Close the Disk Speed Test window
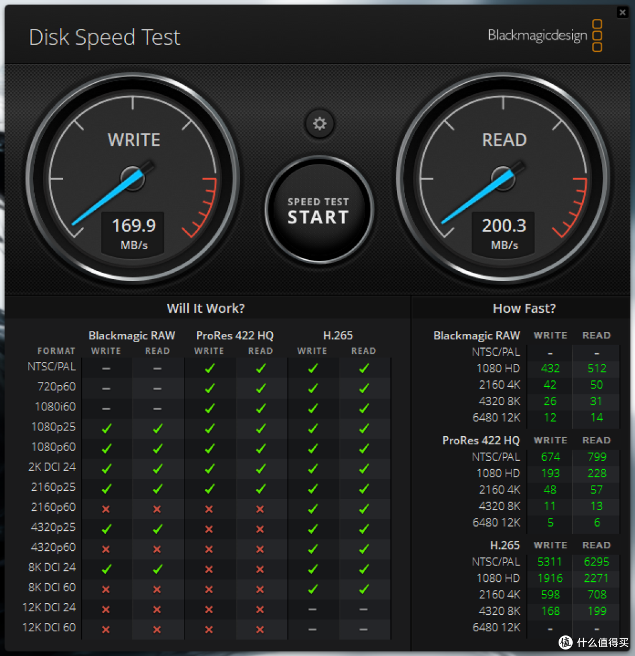This screenshot has height=656, width=635. (622, 12)
